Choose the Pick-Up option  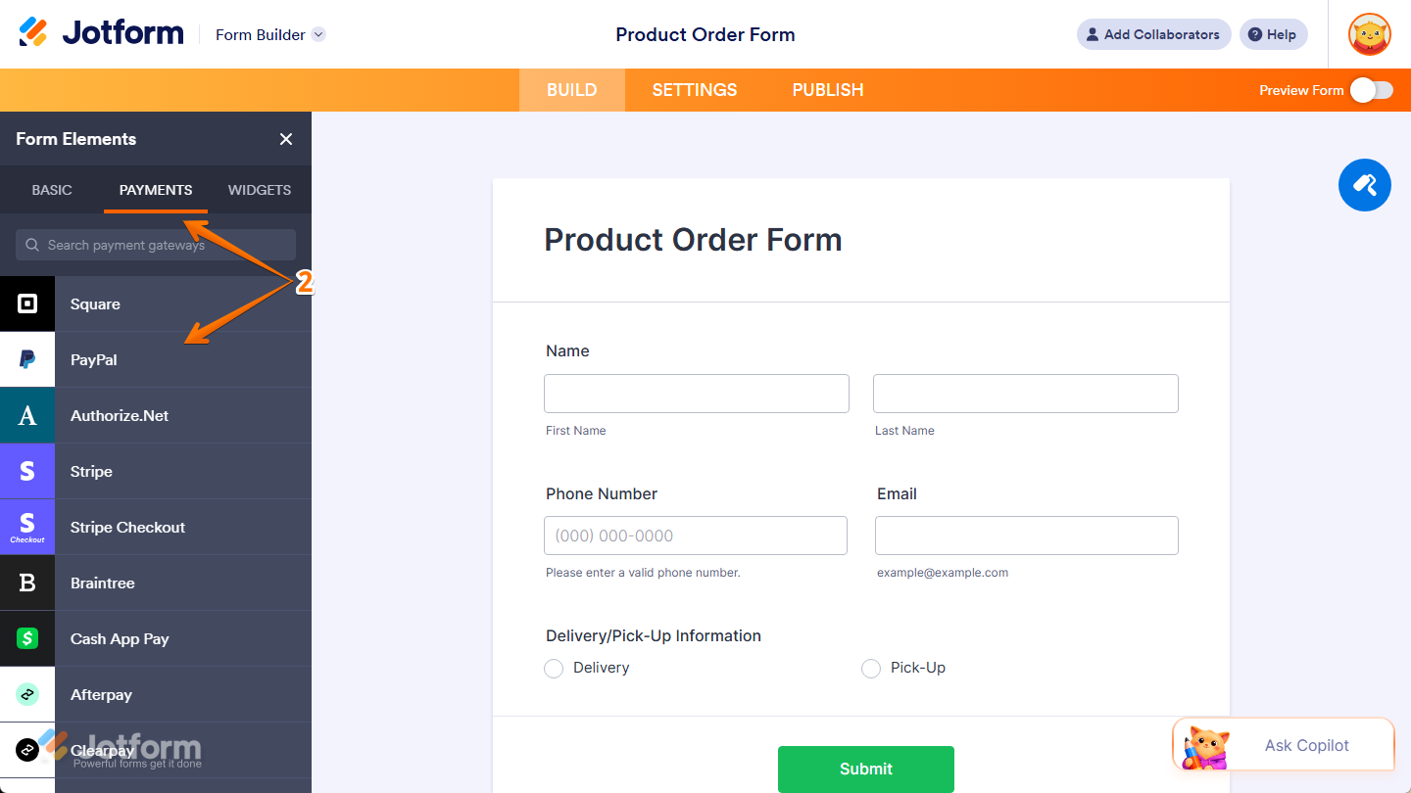coord(871,668)
